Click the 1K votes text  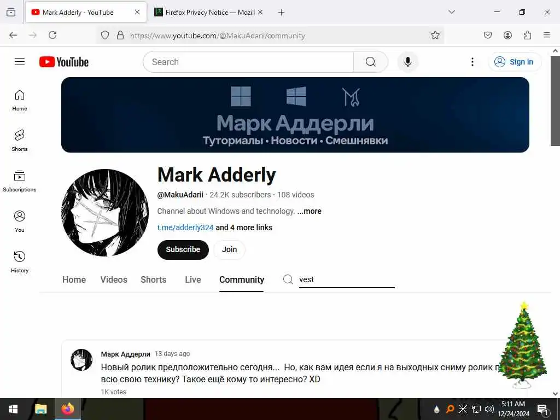pyautogui.click(x=113, y=392)
